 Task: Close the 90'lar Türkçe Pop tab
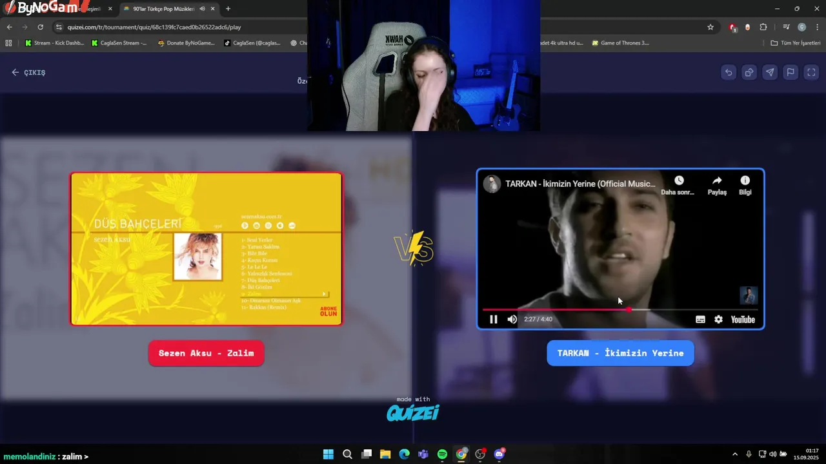point(212,9)
